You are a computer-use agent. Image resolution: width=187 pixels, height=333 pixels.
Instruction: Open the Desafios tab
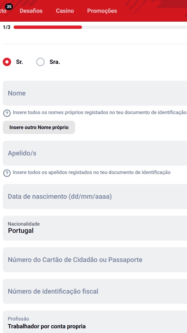pos(31,11)
